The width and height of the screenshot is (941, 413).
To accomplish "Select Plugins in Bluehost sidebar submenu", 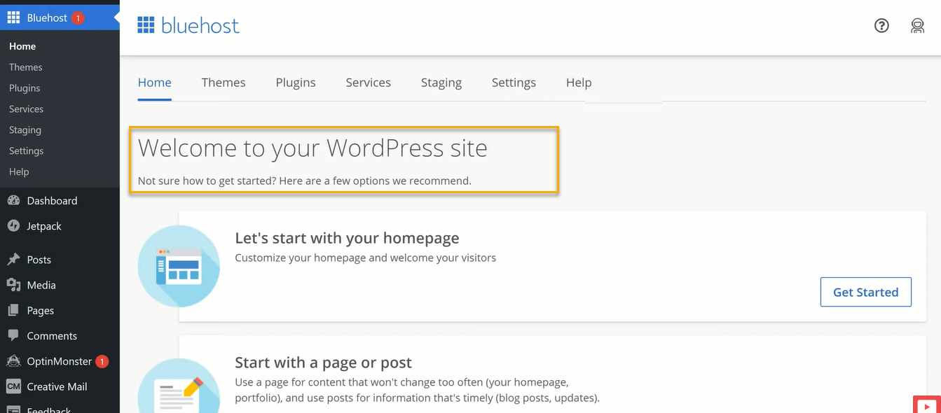I will coord(25,88).
